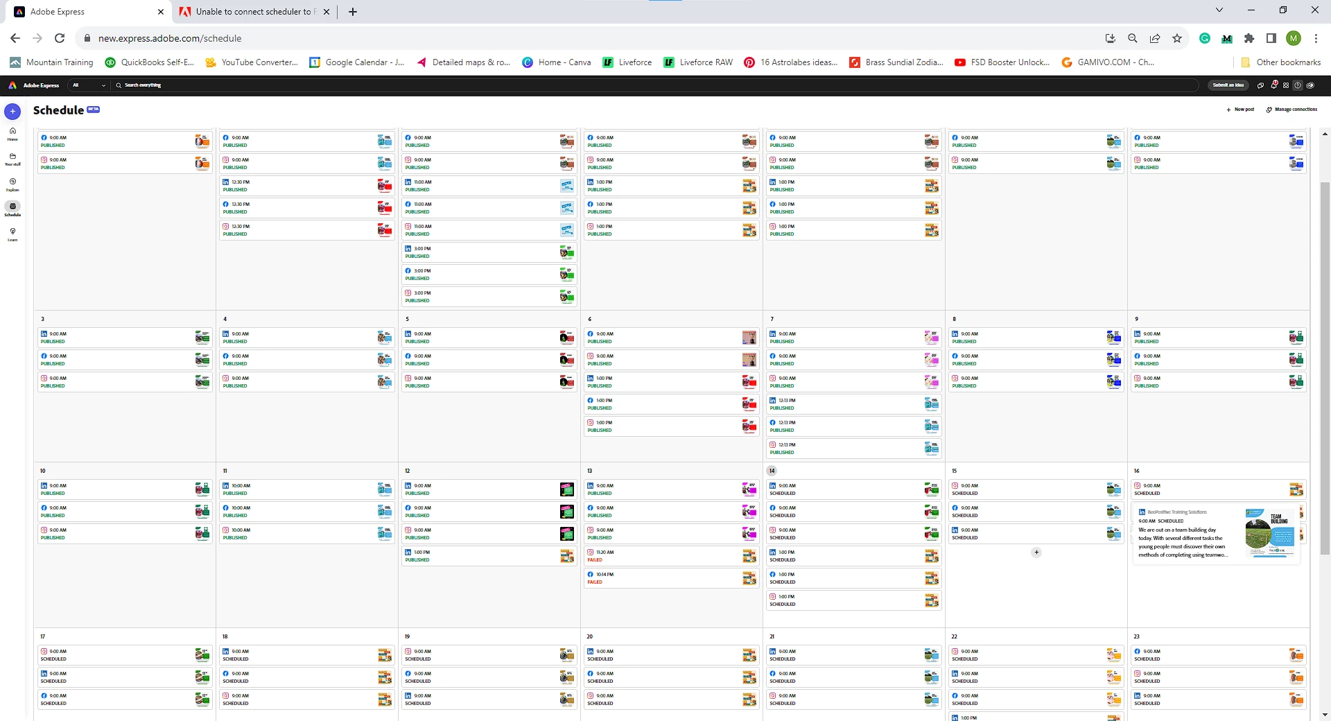Open the notifications bell

[1273, 85]
